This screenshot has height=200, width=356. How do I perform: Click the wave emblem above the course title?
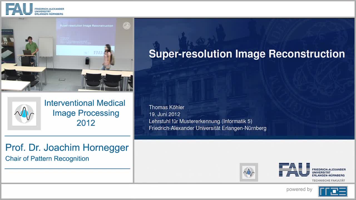click(24, 113)
